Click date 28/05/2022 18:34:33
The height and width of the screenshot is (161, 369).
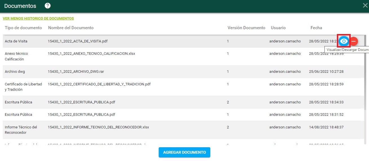326,102
